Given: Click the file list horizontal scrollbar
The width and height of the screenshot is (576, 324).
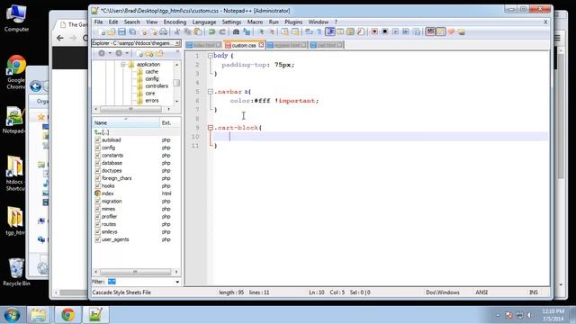Looking at the screenshot, I should click(x=136, y=272).
